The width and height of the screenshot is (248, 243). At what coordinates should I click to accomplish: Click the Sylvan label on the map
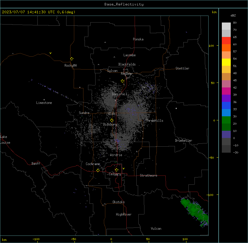112,71
